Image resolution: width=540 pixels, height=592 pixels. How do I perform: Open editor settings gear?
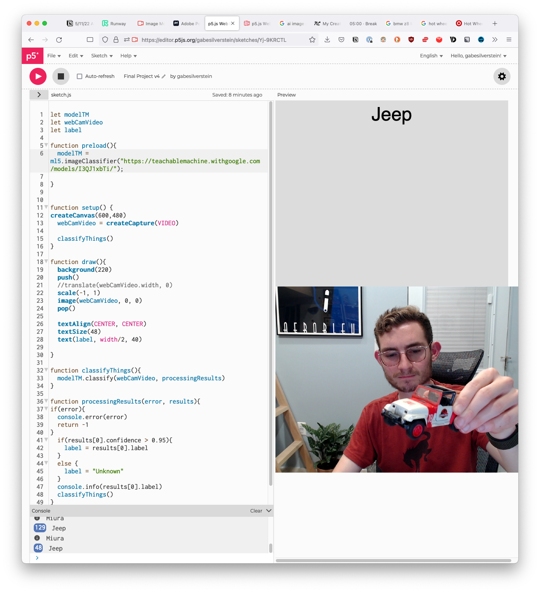502,76
